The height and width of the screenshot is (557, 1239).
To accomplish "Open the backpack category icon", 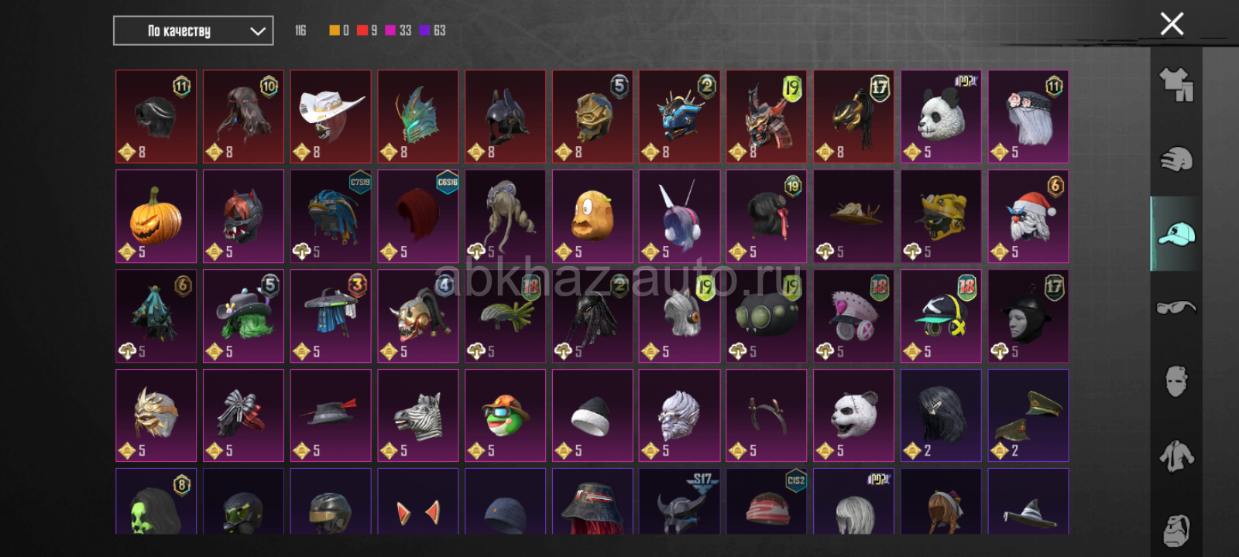I will [x=1176, y=529].
